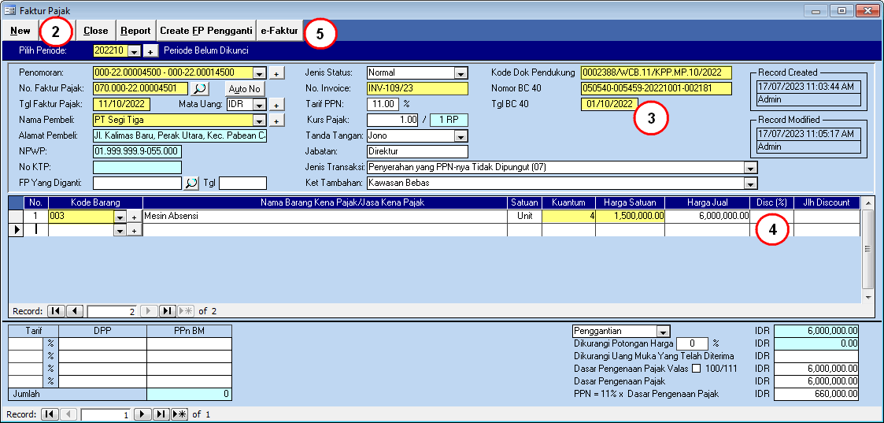884x423 pixels.
Task: Open the Penggantian dropdown
Action: click(x=663, y=332)
